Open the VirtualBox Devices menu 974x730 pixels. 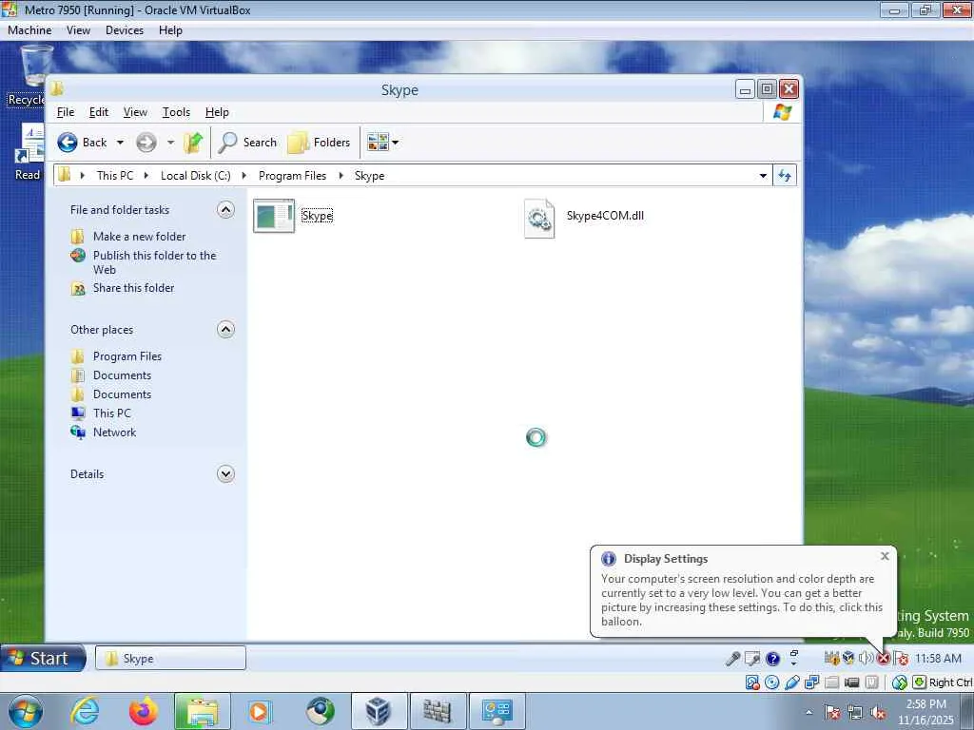[125, 29]
